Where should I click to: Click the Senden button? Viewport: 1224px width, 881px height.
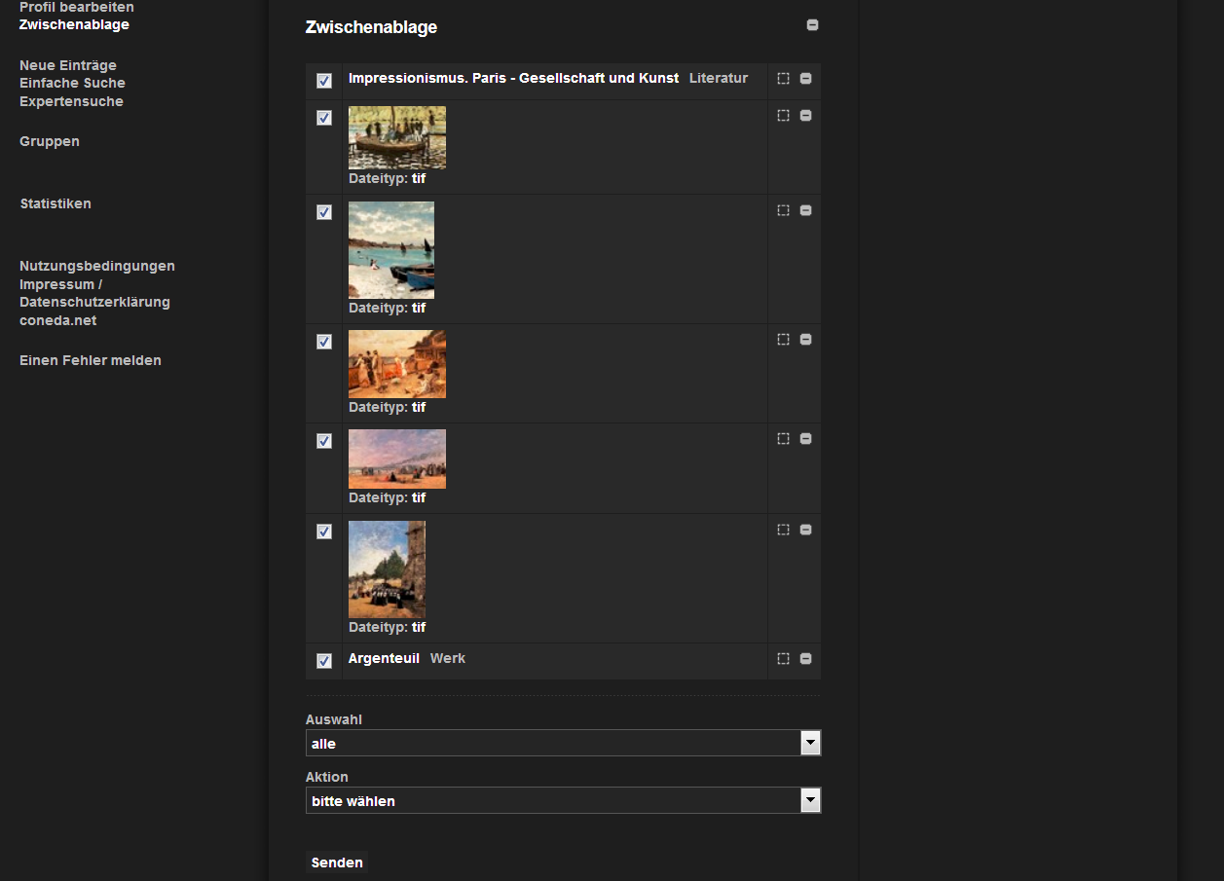point(337,863)
